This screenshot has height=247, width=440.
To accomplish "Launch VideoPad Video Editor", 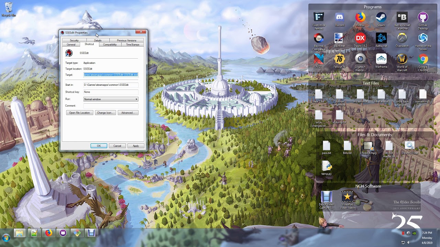I will pos(348,200).
